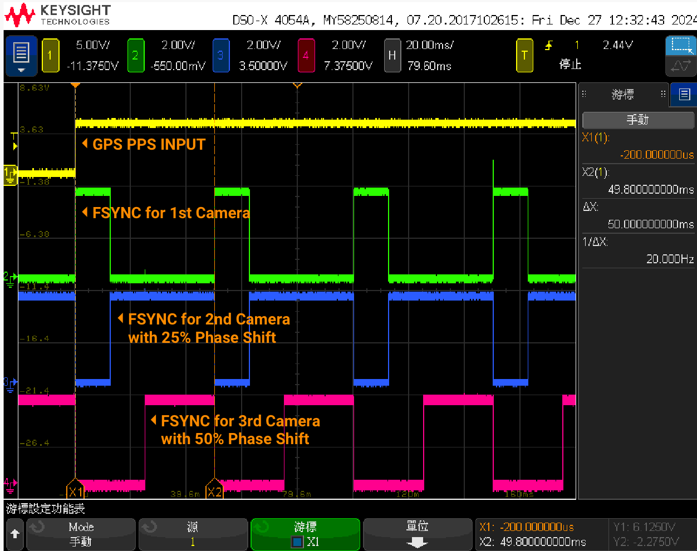This screenshot has height=551, width=697.
Task: Open the Mode 手動 softkey selector
Action: 81,534
